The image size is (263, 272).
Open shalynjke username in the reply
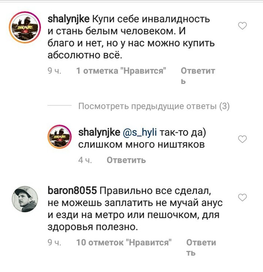coord(99,132)
